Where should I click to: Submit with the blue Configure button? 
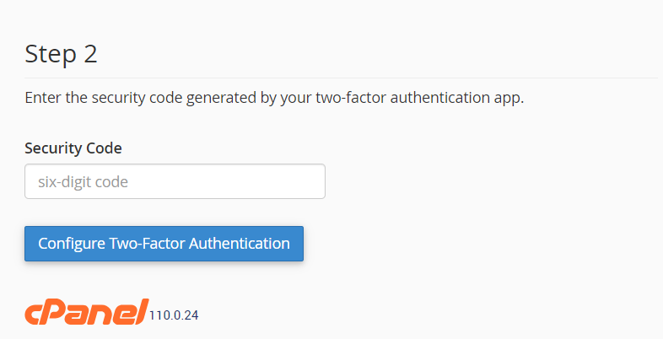164,244
